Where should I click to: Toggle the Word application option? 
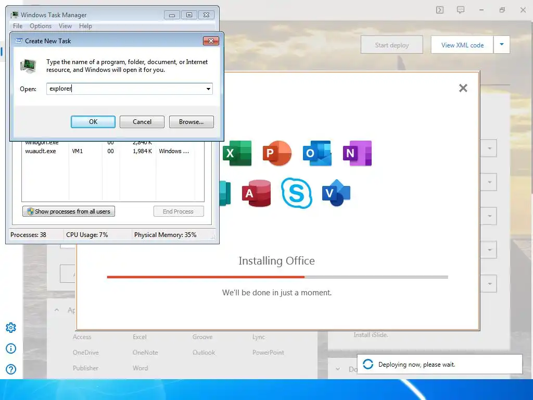click(140, 368)
